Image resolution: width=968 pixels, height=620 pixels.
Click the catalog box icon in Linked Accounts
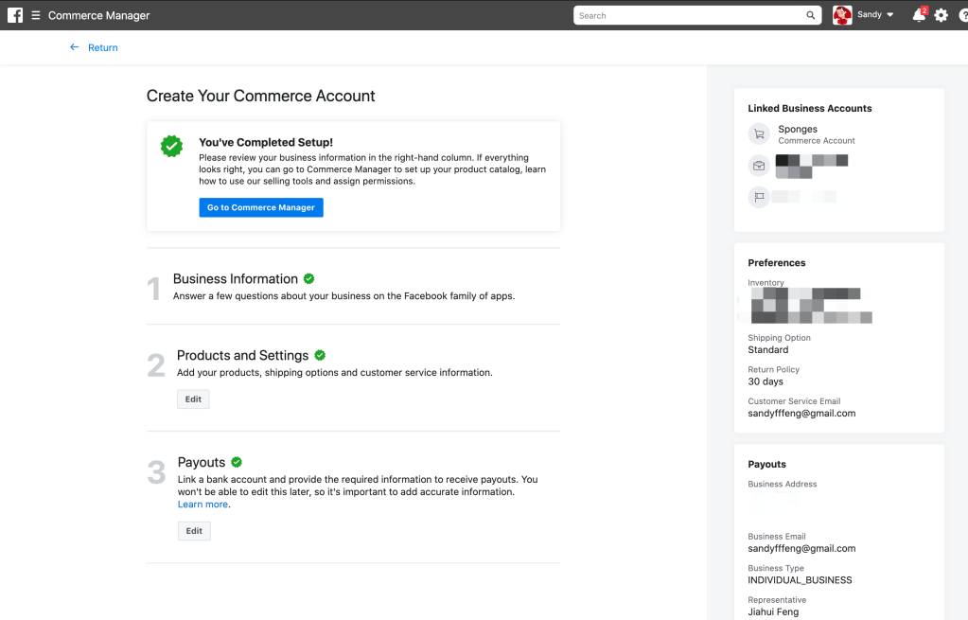click(x=758, y=166)
